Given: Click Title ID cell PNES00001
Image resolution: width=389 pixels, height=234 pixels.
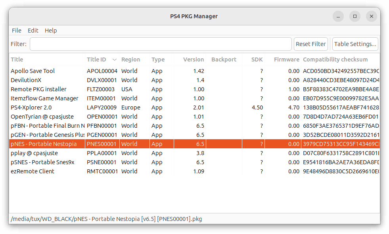Looking at the screenshot, I should click(x=102, y=144).
